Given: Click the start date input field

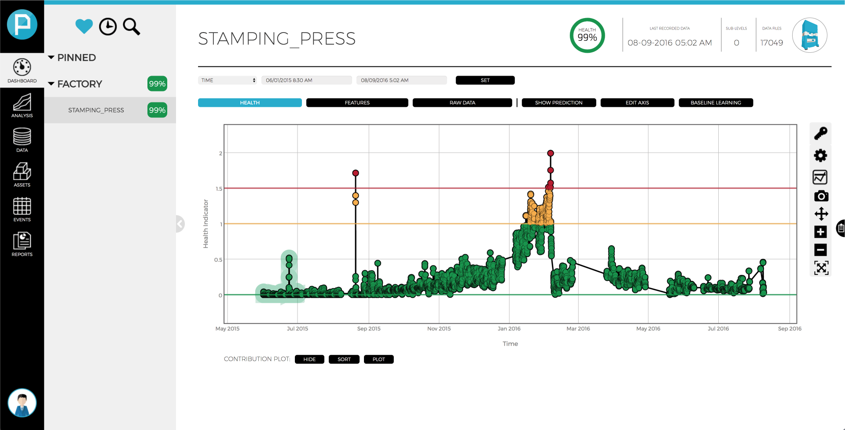Looking at the screenshot, I should tap(306, 80).
